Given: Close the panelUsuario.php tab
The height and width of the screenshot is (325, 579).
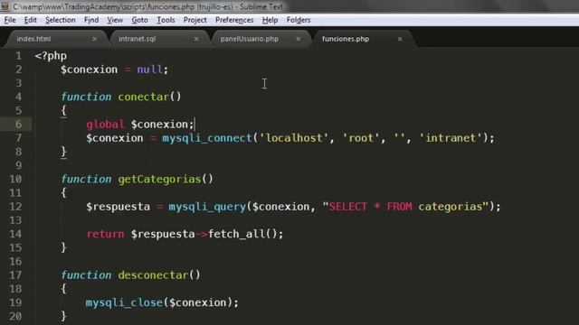Looking at the screenshot, I should [x=299, y=39].
